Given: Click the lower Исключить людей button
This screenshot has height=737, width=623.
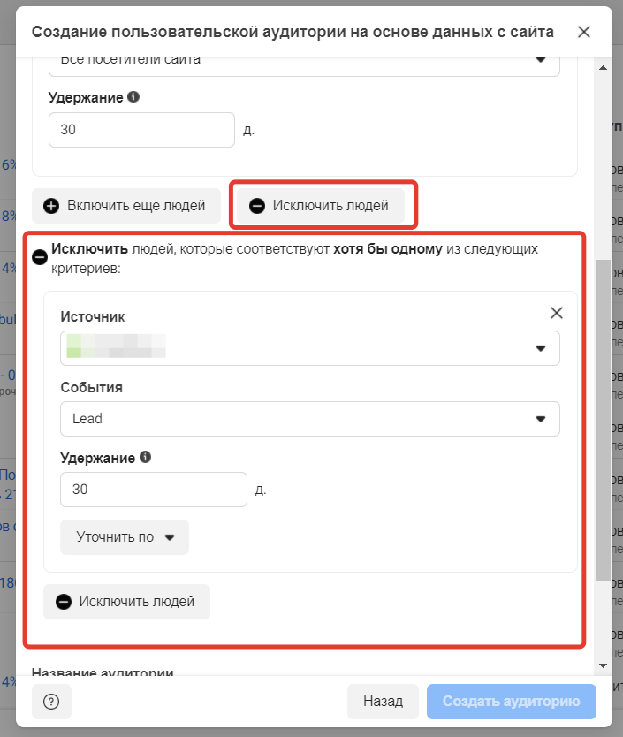Looking at the screenshot, I should (126, 602).
